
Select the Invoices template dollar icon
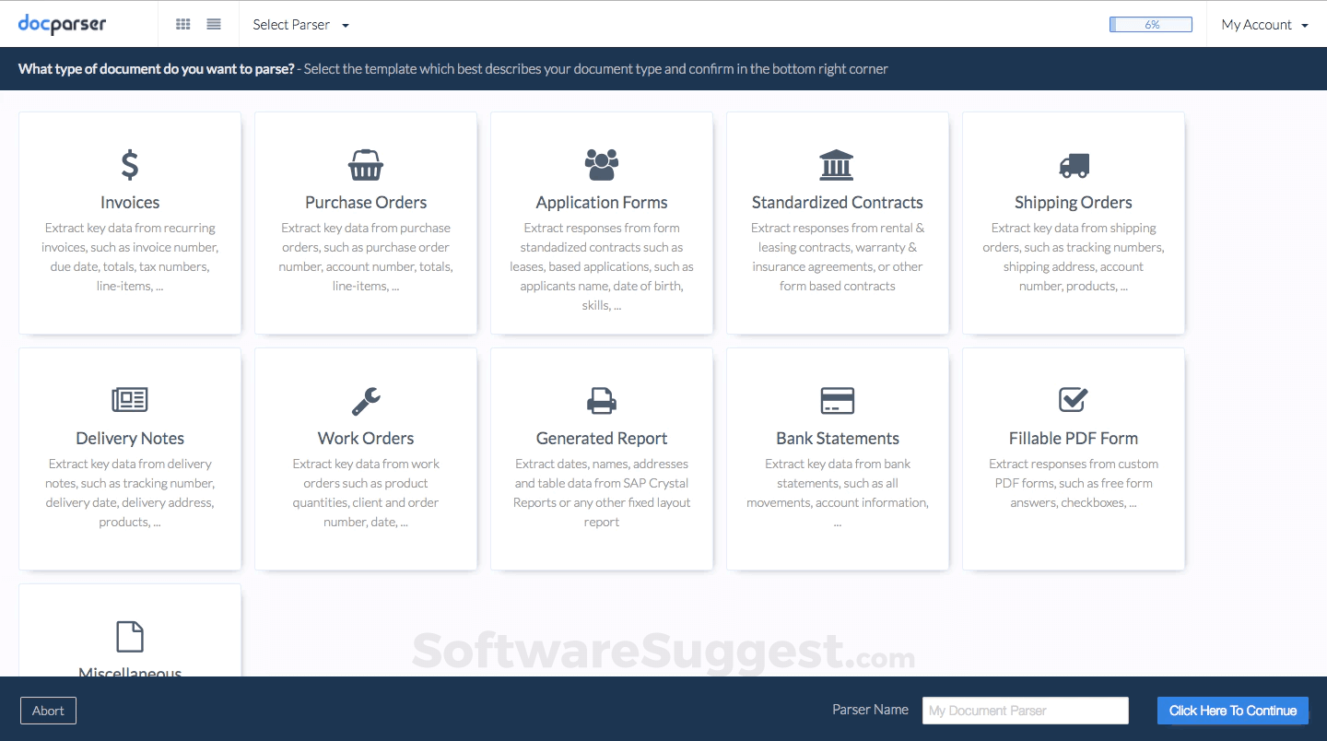pyautogui.click(x=129, y=165)
